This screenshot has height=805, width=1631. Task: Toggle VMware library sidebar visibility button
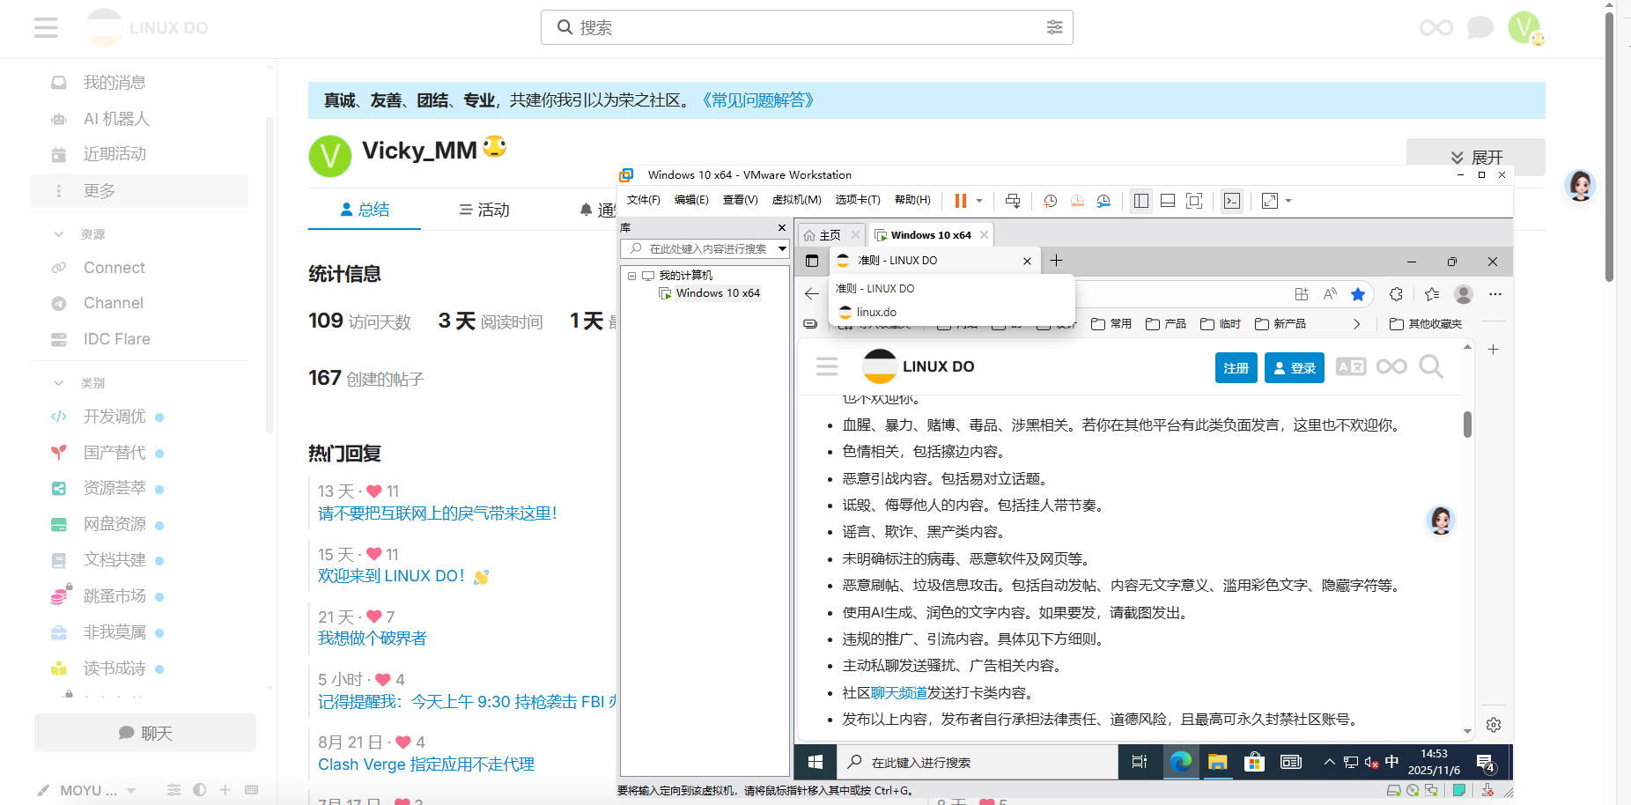(x=1141, y=201)
